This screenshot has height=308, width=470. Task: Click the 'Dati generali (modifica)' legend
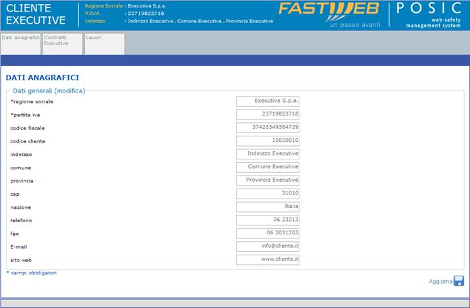click(49, 91)
